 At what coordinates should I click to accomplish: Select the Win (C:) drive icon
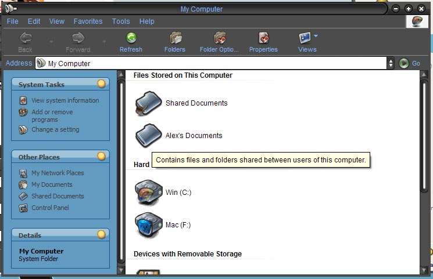(149, 193)
